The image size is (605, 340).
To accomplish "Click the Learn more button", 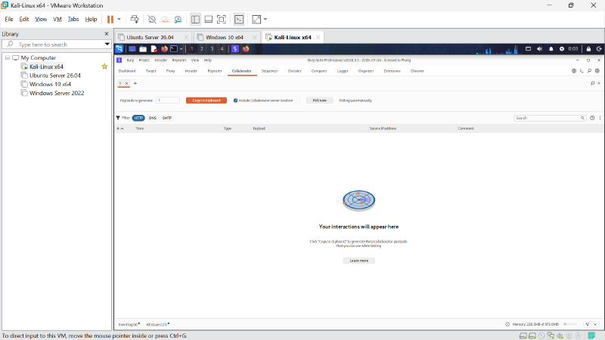I will (x=358, y=261).
